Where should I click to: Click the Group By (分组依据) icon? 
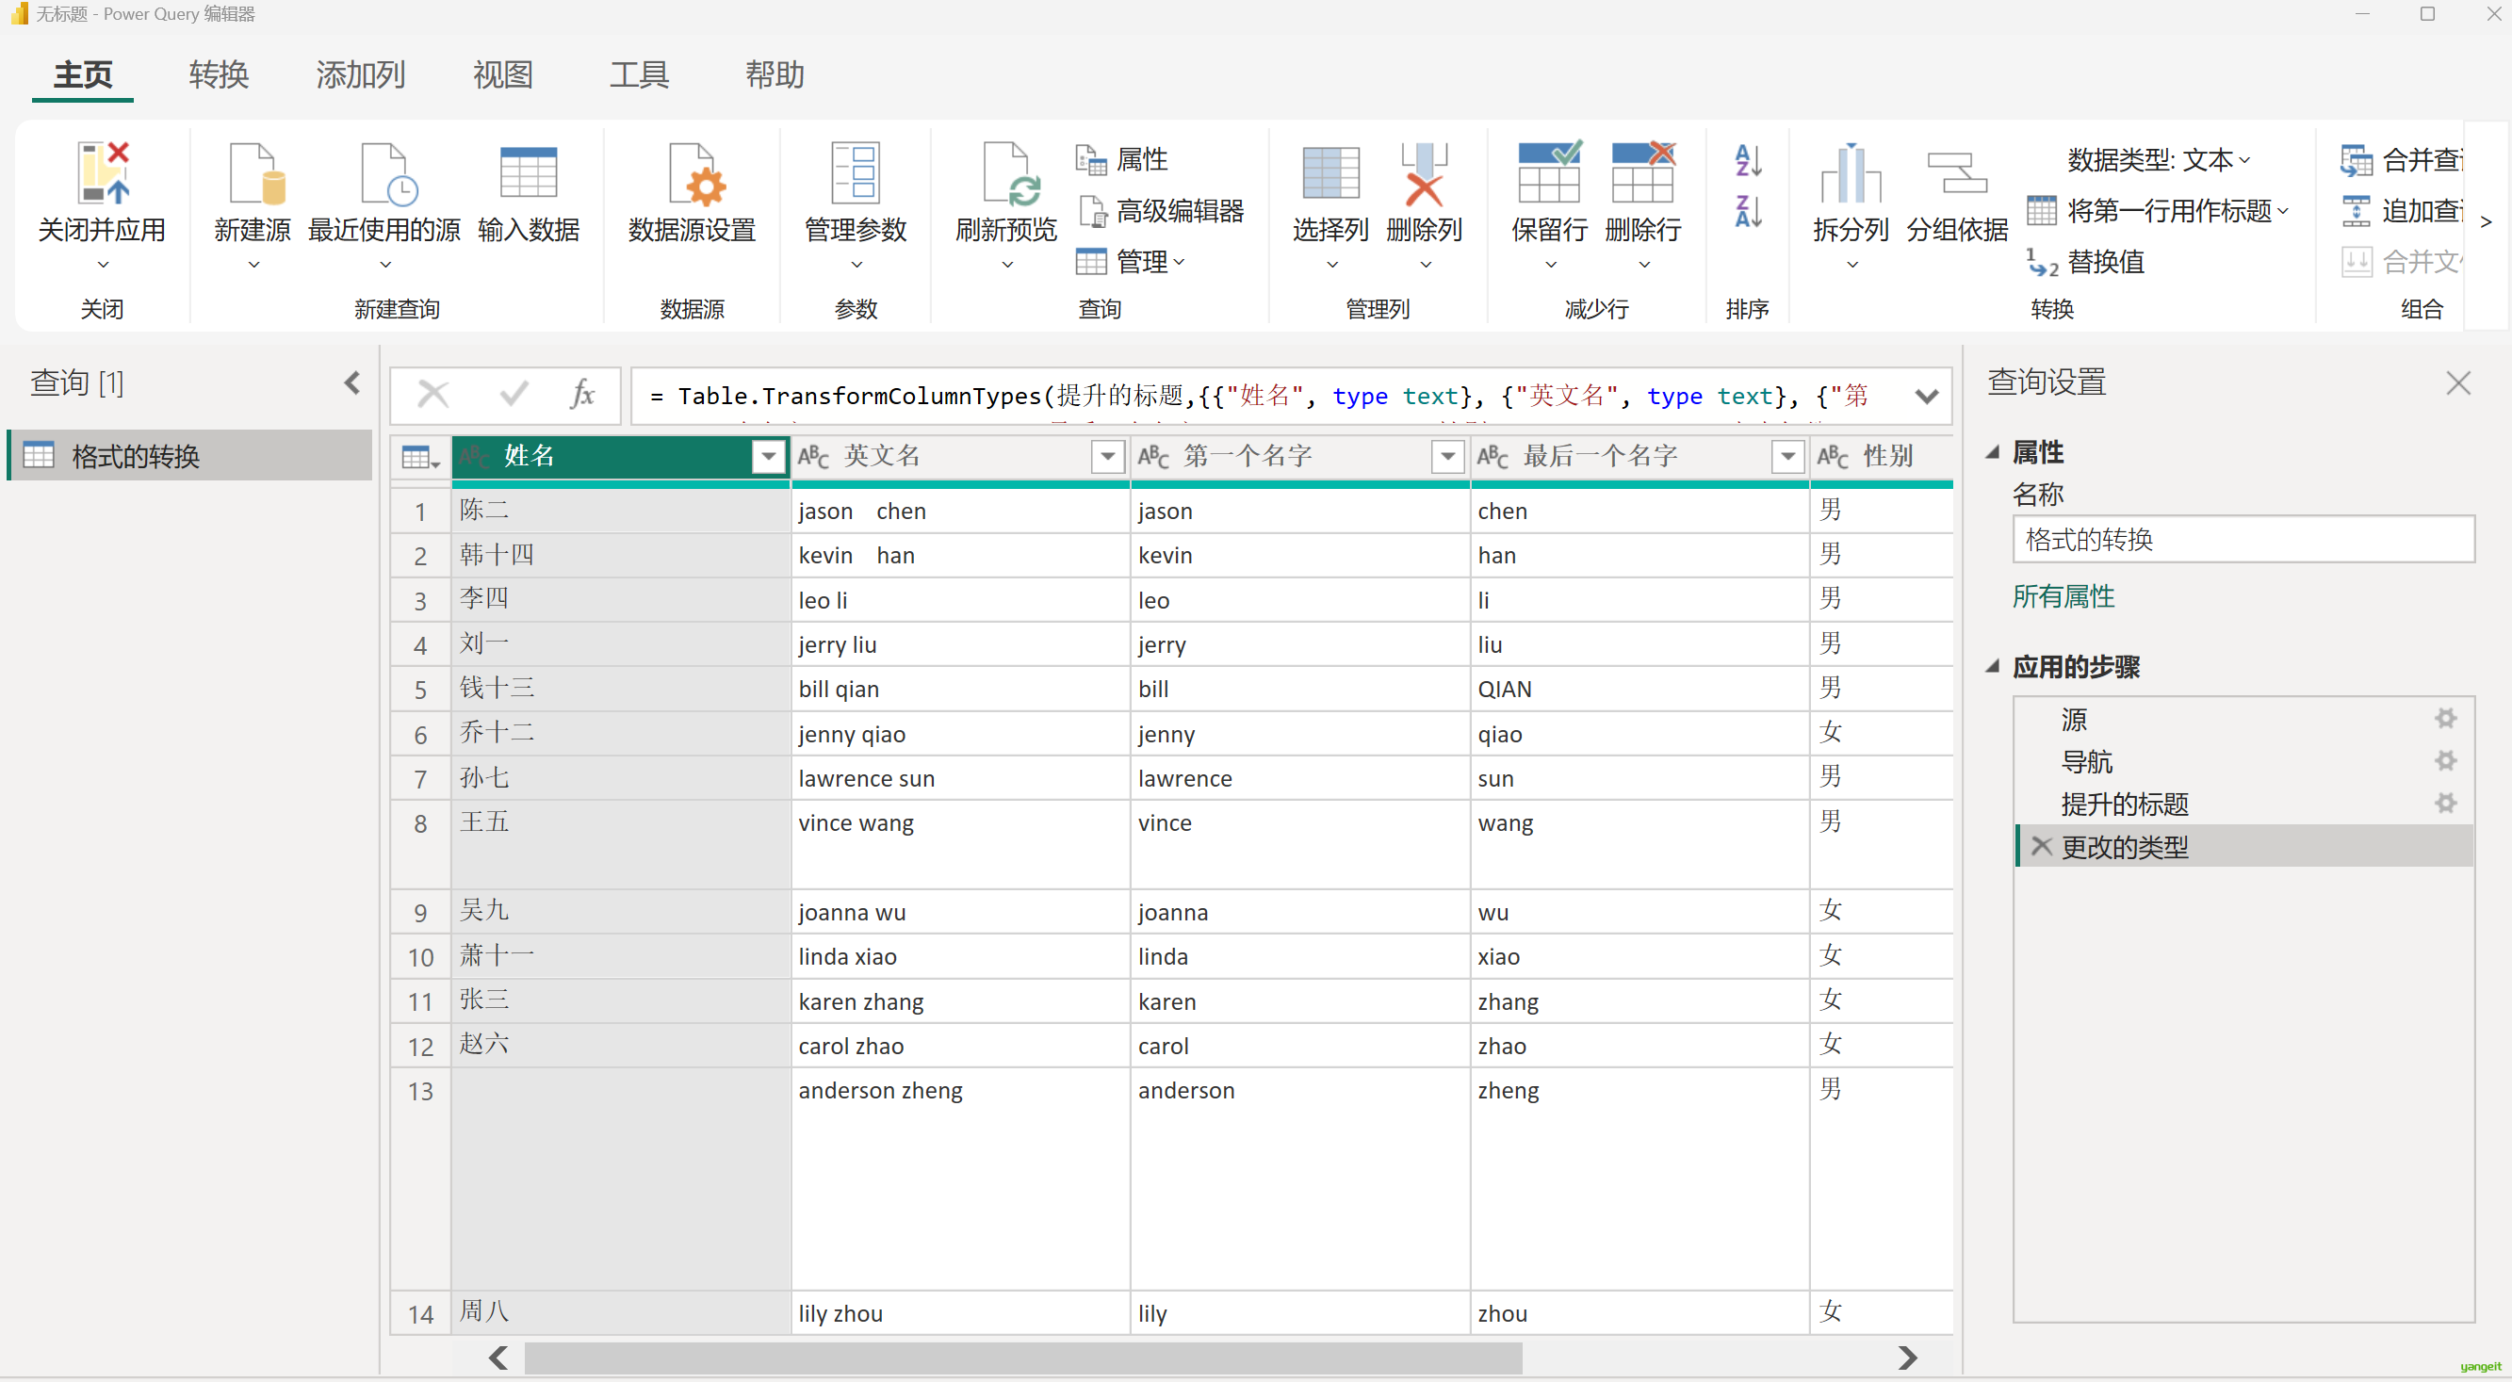tap(1956, 175)
